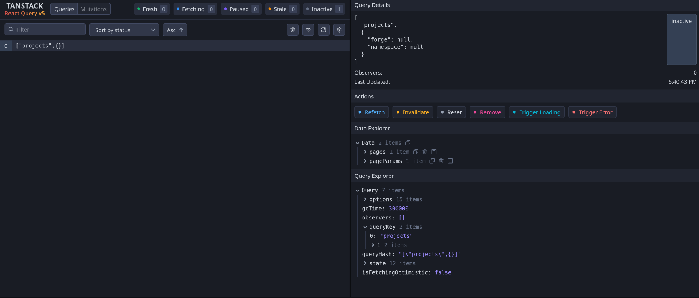This screenshot has width=699, height=298.
Task: Clear the query cache with trash icon
Action: 293,30
